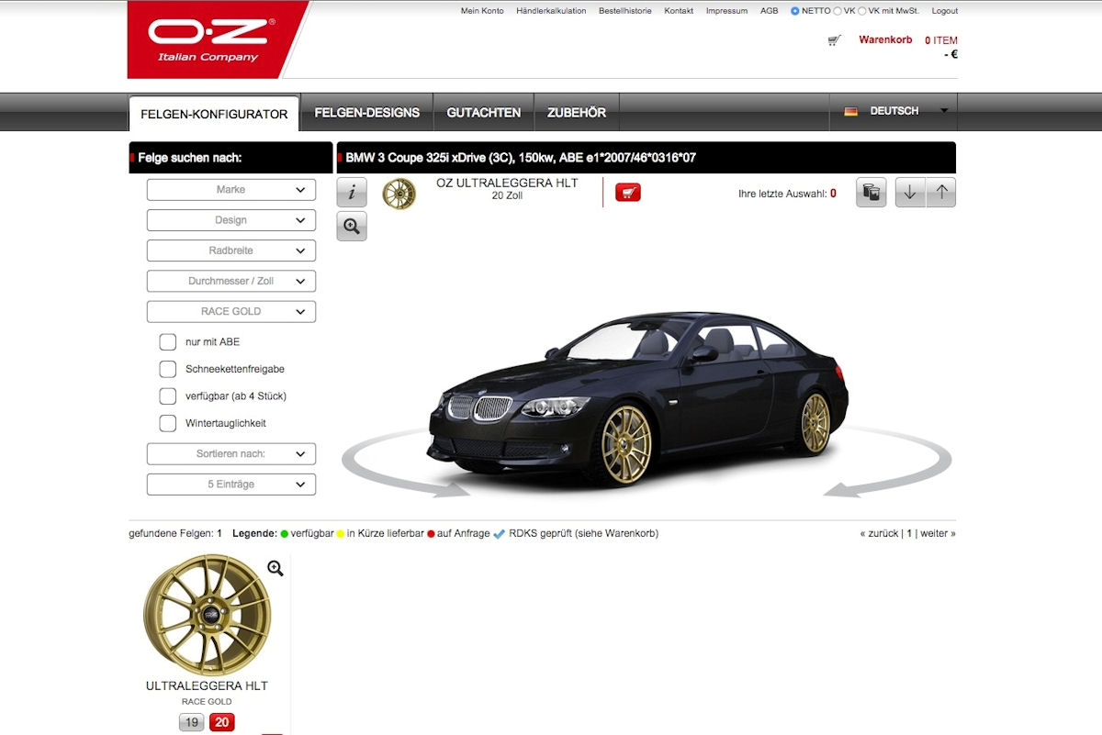This screenshot has height=735, width=1102.
Task: Add OZ Ultraleggera HLT to cart via red cart icon
Action: 628,192
